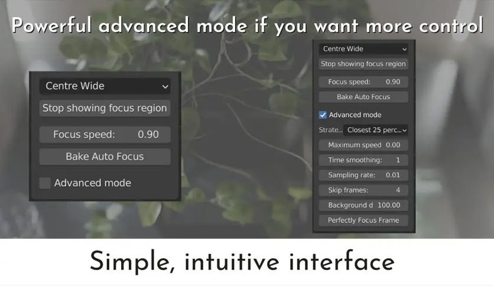Click Stop showing focus region in left panel
This screenshot has height=286, width=494.
point(105,108)
